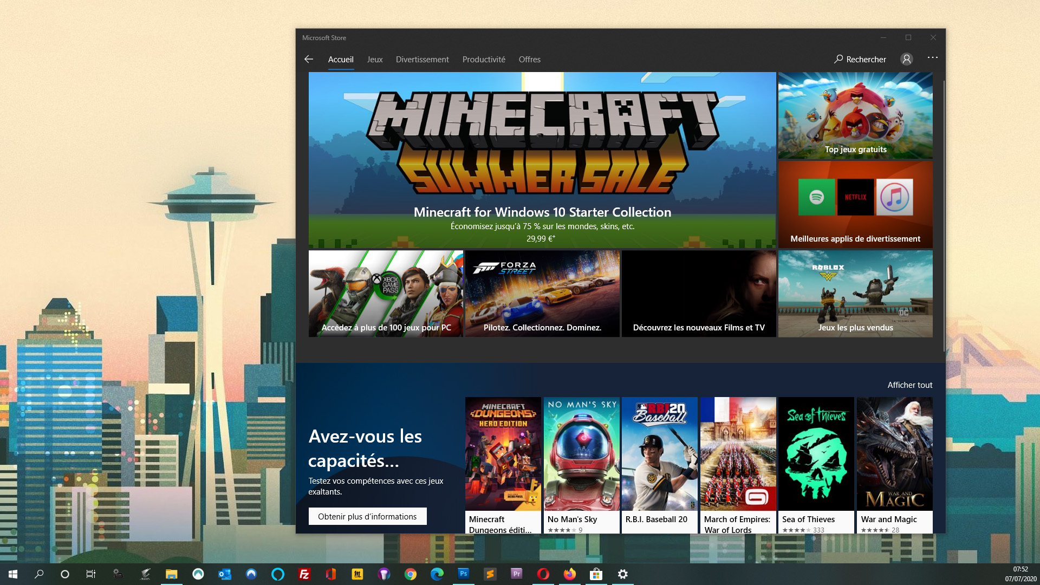
Task: Click the iTunes icon in entertainment tile
Action: click(x=894, y=197)
